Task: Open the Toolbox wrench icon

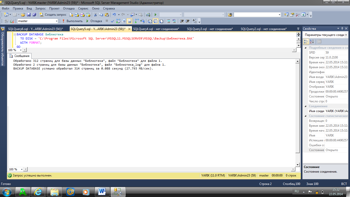Action: [297, 15]
